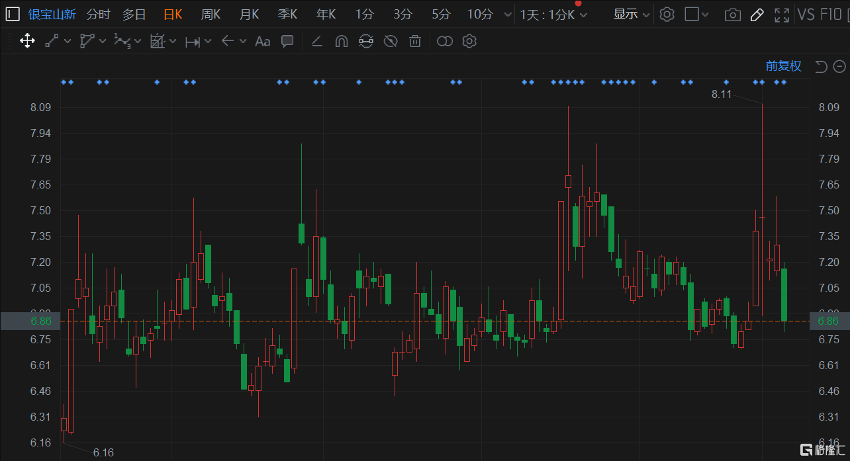Toggle the left sidebar panel icon
The height and width of the screenshot is (461, 850).
[13, 15]
